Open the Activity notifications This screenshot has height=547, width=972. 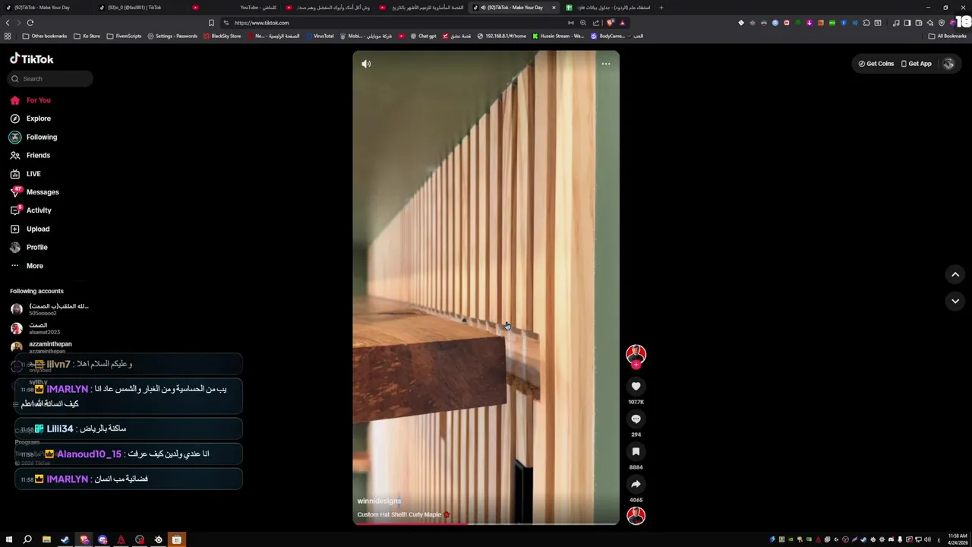coord(31,210)
